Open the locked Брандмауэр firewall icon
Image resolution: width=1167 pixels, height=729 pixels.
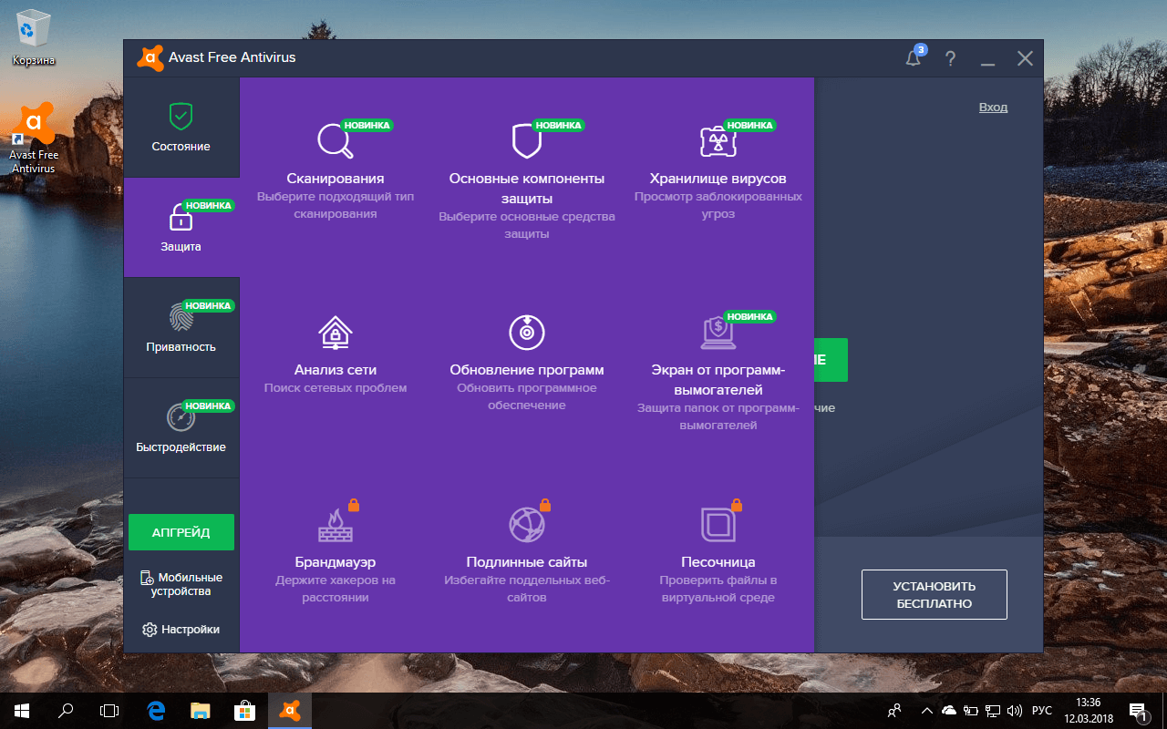[335, 523]
